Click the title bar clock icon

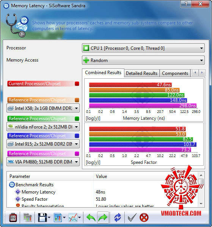[x=6, y=6]
